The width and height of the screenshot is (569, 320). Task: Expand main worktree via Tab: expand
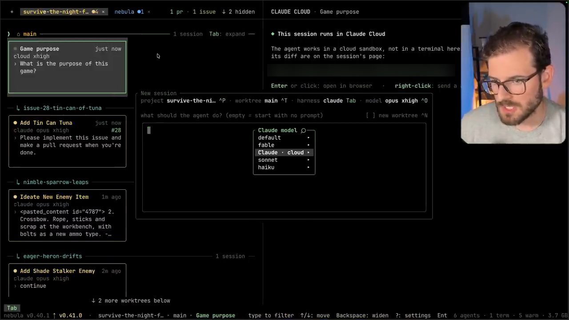[x=227, y=34]
